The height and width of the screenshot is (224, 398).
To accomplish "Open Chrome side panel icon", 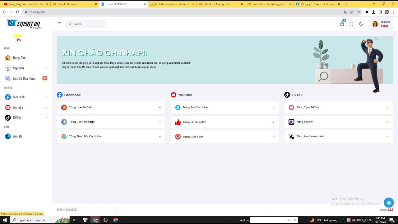I will [380, 12].
